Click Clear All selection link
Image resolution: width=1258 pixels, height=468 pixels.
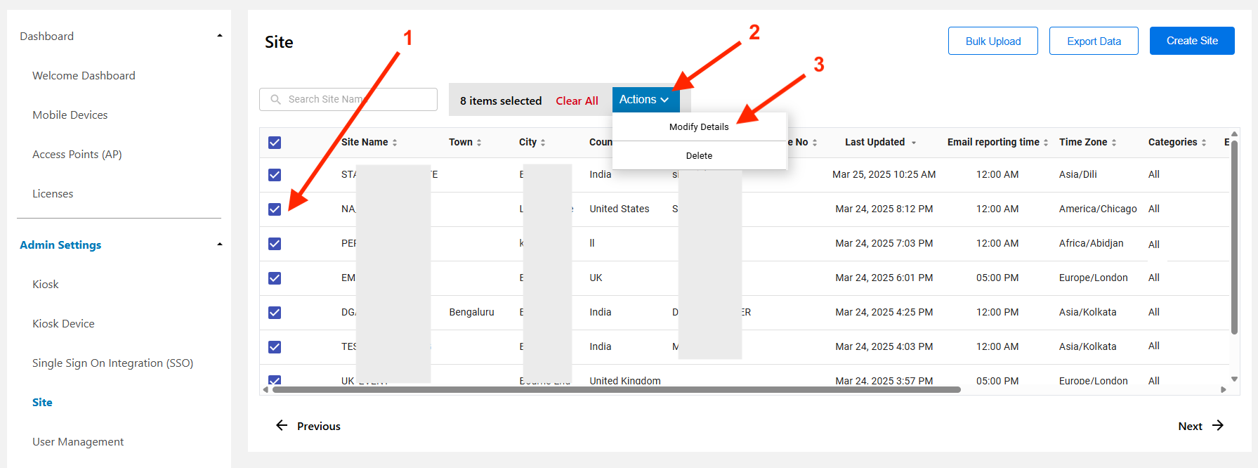577,101
